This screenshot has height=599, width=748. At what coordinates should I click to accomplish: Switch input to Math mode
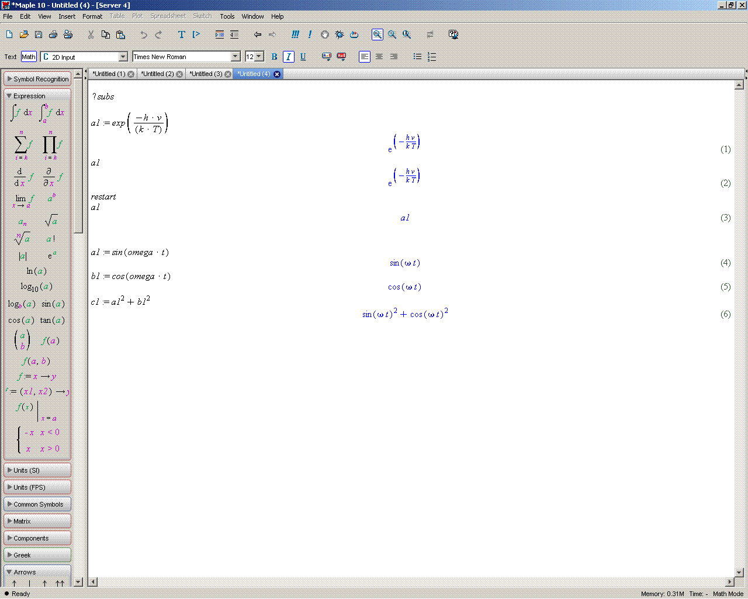pyautogui.click(x=29, y=57)
